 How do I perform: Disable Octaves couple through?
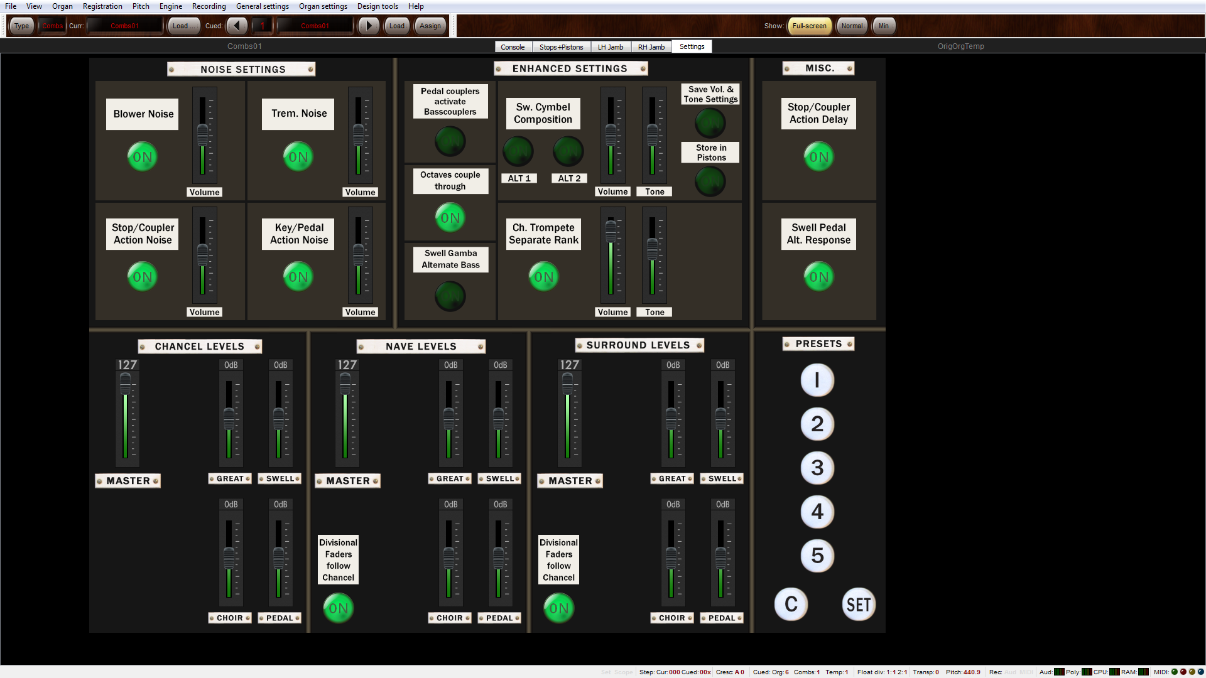(450, 218)
